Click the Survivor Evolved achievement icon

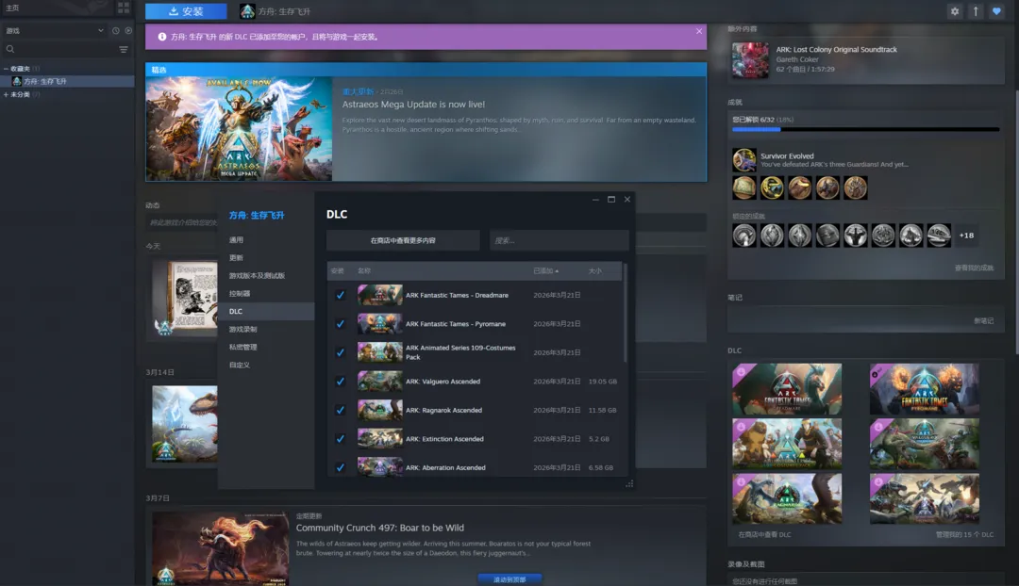pos(744,159)
